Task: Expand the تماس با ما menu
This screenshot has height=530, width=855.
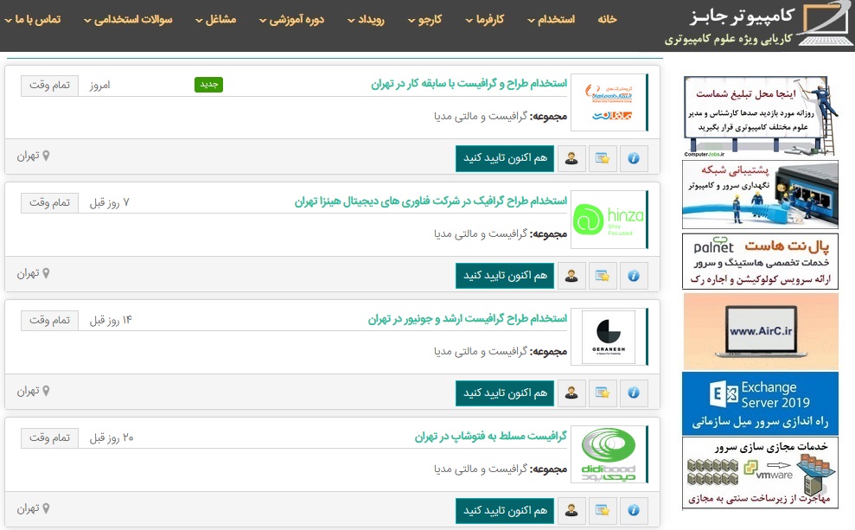Action: [x=33, y=20]
